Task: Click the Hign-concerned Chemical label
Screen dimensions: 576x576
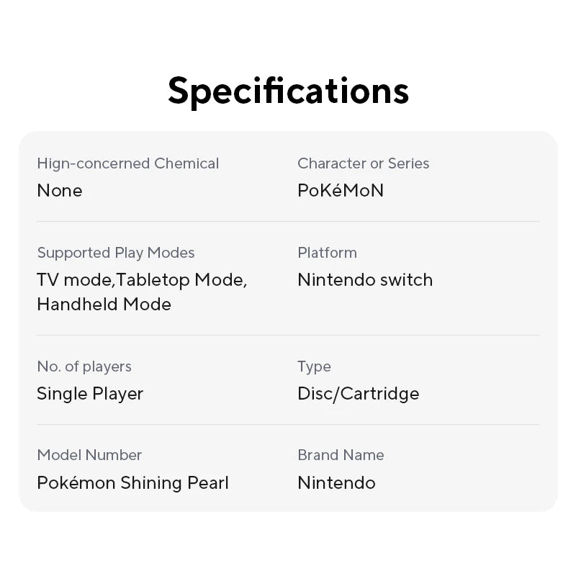Action: click(x=127, y=163)
